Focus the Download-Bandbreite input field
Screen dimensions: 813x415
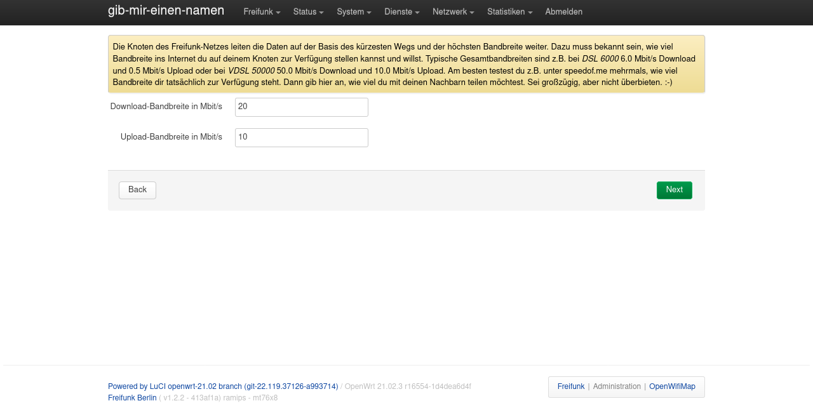click(301, 107)
